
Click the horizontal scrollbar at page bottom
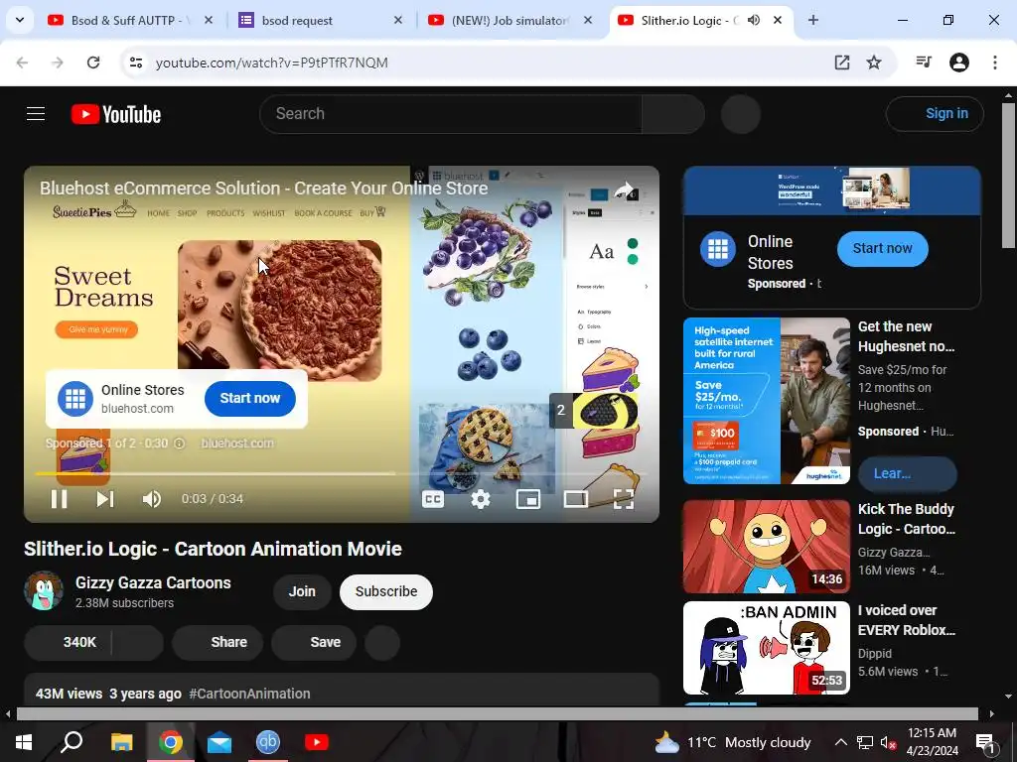pyautogui.click(x=497, y=714)
